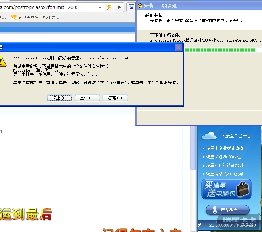Click the 正在安装 heading in installer window

[x=154, y=16]
